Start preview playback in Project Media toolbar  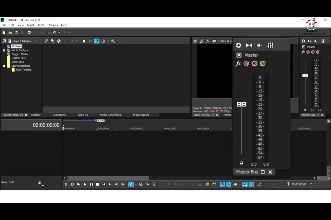click(84, 41)
